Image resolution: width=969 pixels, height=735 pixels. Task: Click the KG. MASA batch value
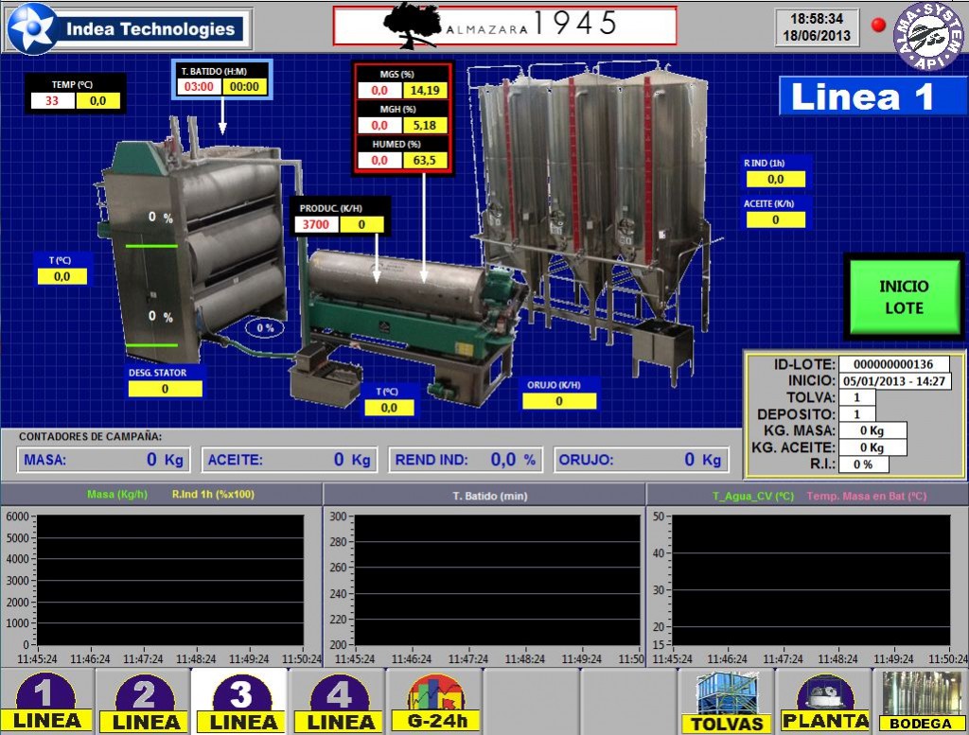click(x=872, y=430)
